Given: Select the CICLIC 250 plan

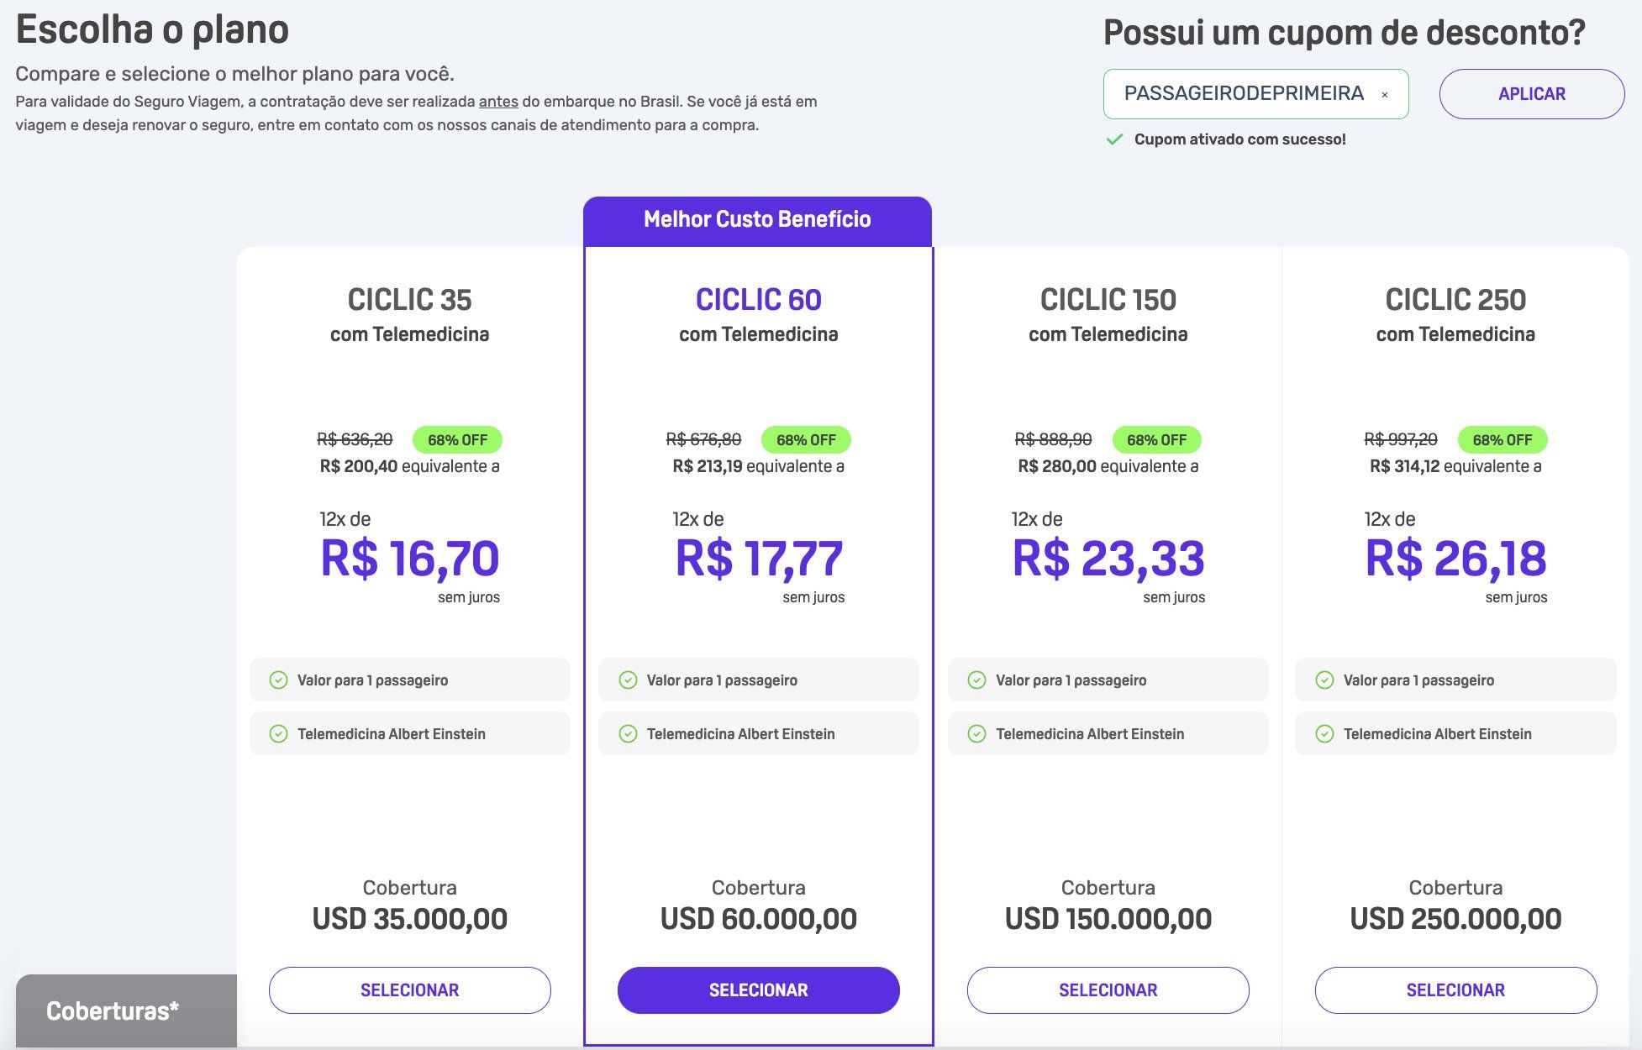Looking at the screenshot, I should click(1456, 990).
